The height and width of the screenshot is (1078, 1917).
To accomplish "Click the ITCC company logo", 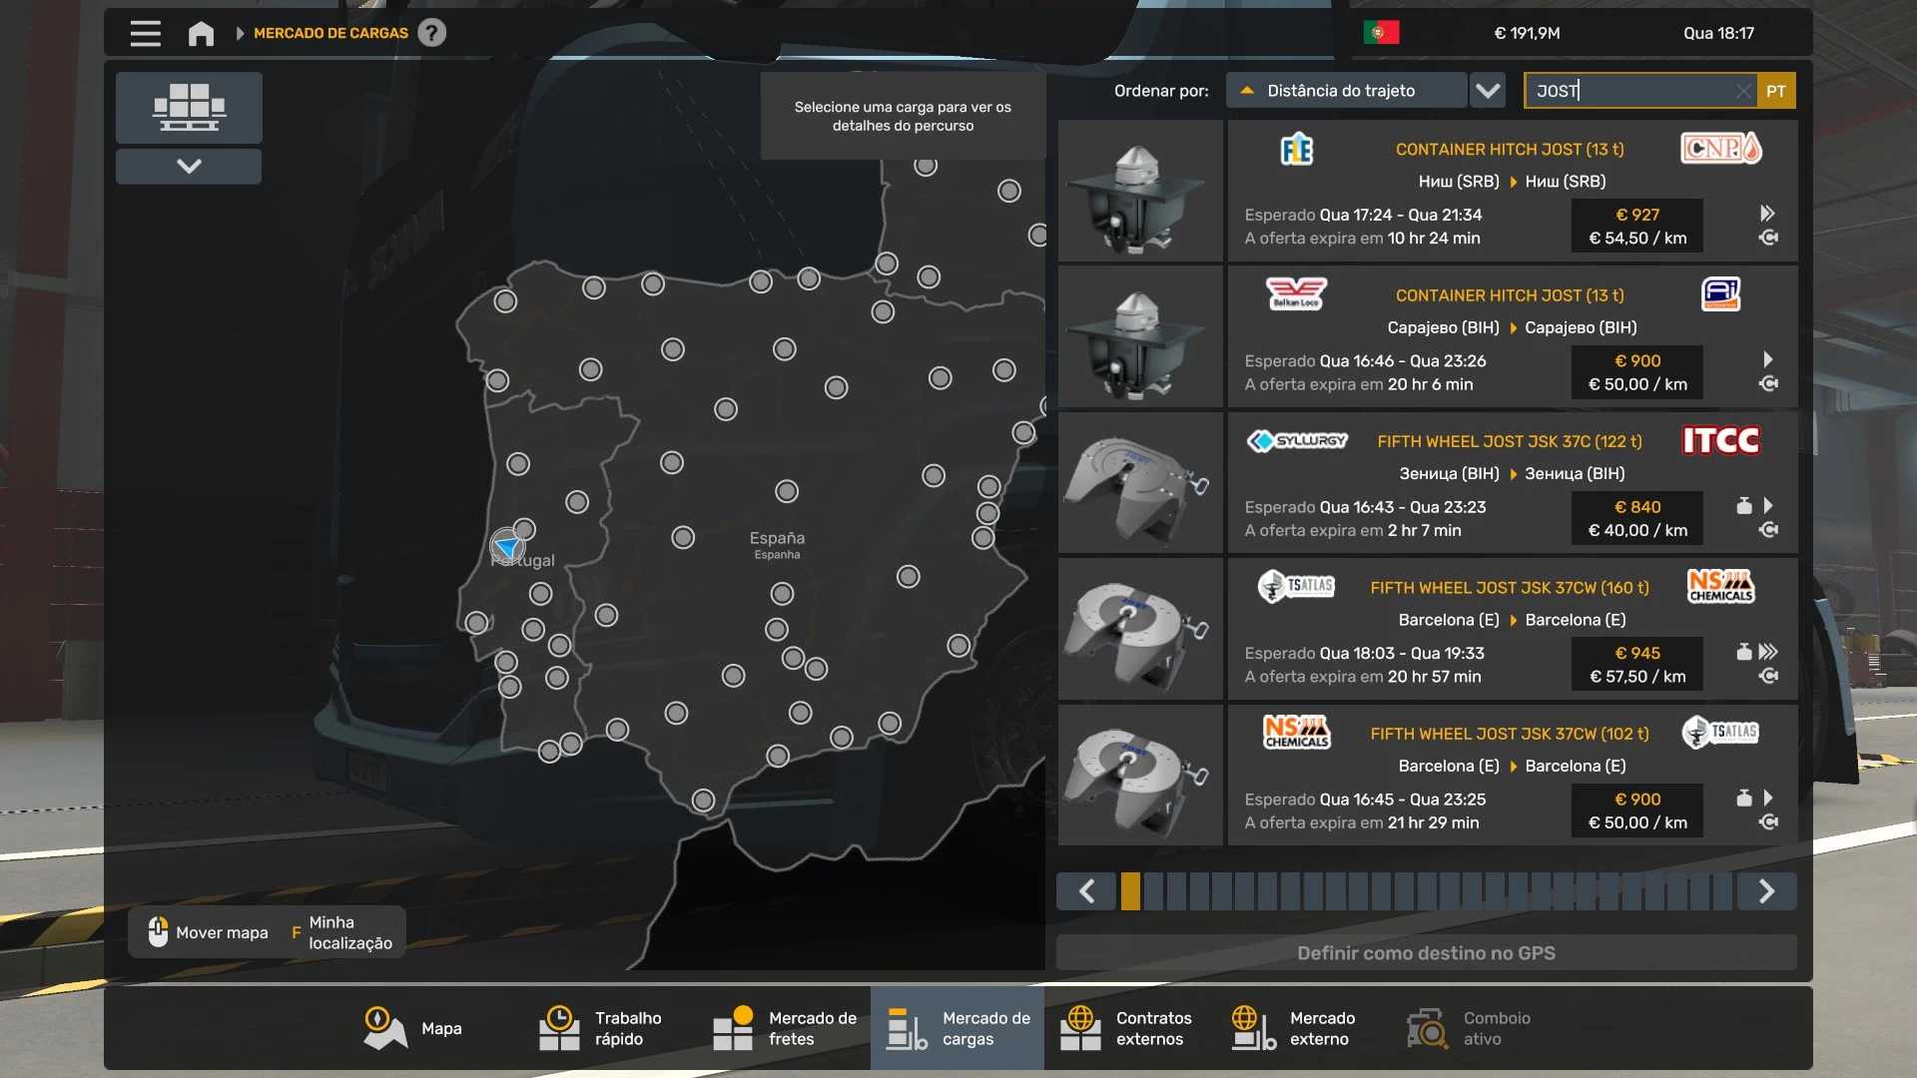I will pyautogui.click(x=1720, y=441).
